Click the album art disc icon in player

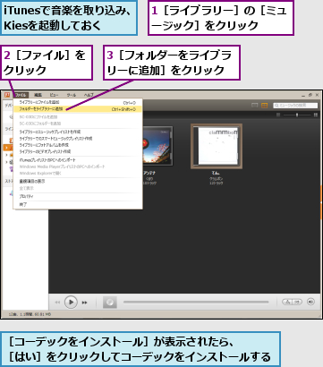click(x=110, y=303)
